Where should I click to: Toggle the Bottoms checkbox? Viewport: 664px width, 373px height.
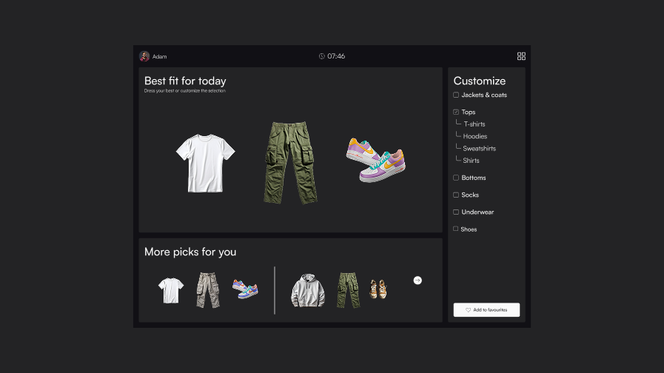[x=456, y=178]
